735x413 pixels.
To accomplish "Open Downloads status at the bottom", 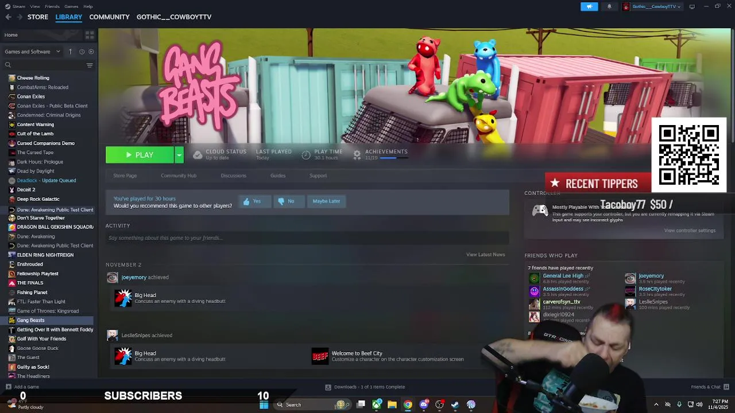I will point(365,387).
